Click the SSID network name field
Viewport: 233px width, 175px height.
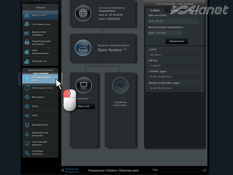pyautogui.click(x=173, y=21)
